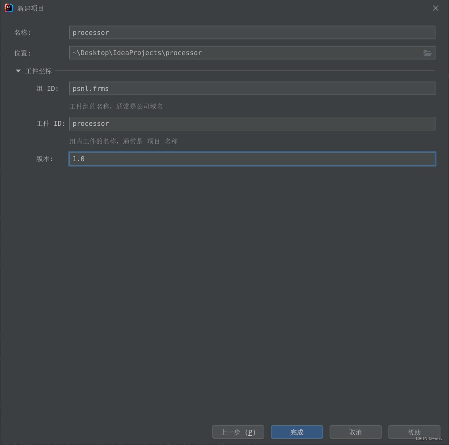Click the IntelliJ IDEA logo in the title bar

point(8,8)
